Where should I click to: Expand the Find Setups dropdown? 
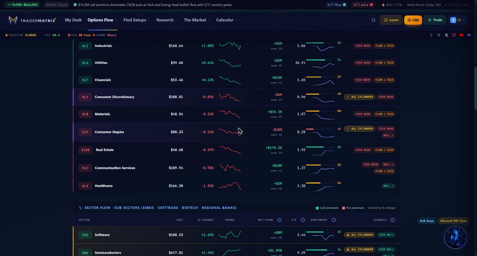pyautogui.click(x=137, y=20)
